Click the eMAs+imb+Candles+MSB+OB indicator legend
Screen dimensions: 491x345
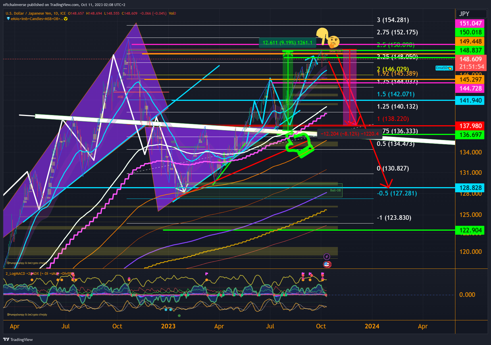(36, 19)
